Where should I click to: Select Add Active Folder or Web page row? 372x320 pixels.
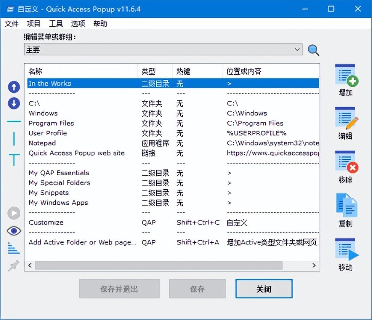click(x=173, y=242)
